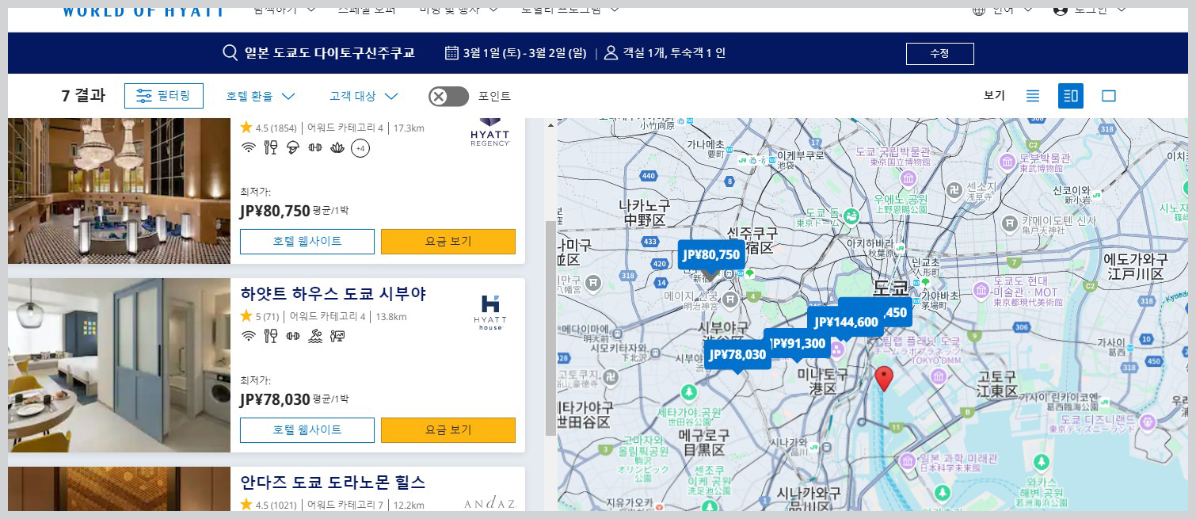
Task: Select the JP¥78,030 map price marker
Action: pyautogui.click(x=737, y=354)
